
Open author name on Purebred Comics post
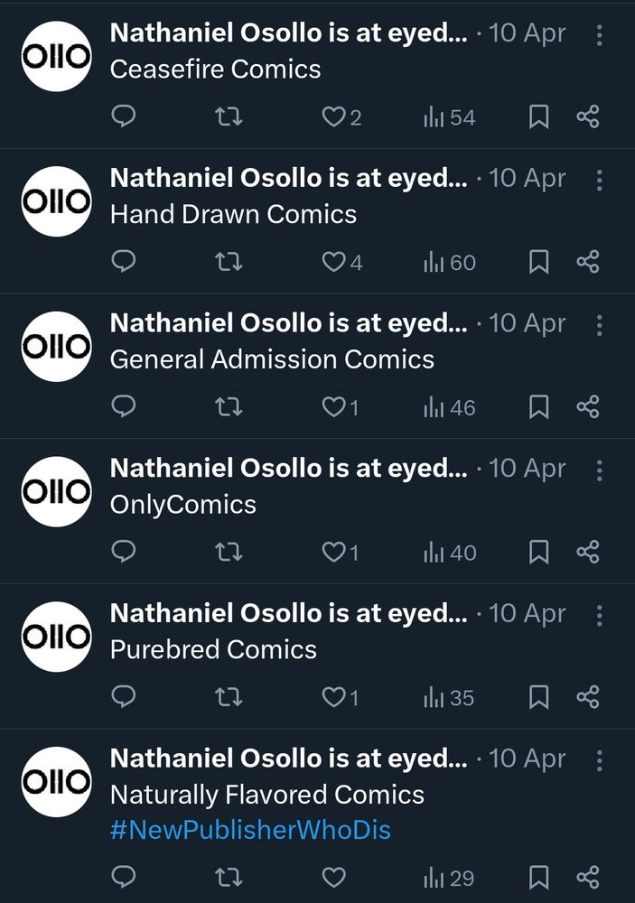tap(288, 614)
